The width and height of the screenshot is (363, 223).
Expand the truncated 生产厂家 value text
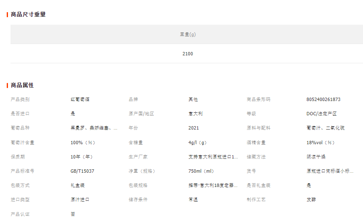point(213,157)
